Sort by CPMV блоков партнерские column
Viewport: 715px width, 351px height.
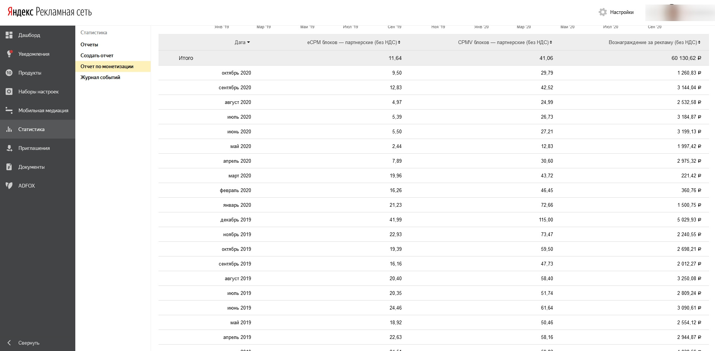[551, 43]
